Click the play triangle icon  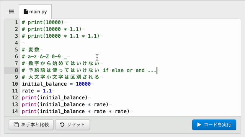coord(199,124)
